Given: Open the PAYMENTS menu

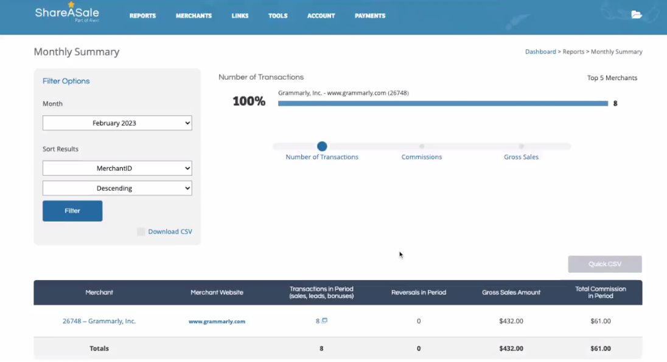Looking at the screenshot, I should point(370,16).
